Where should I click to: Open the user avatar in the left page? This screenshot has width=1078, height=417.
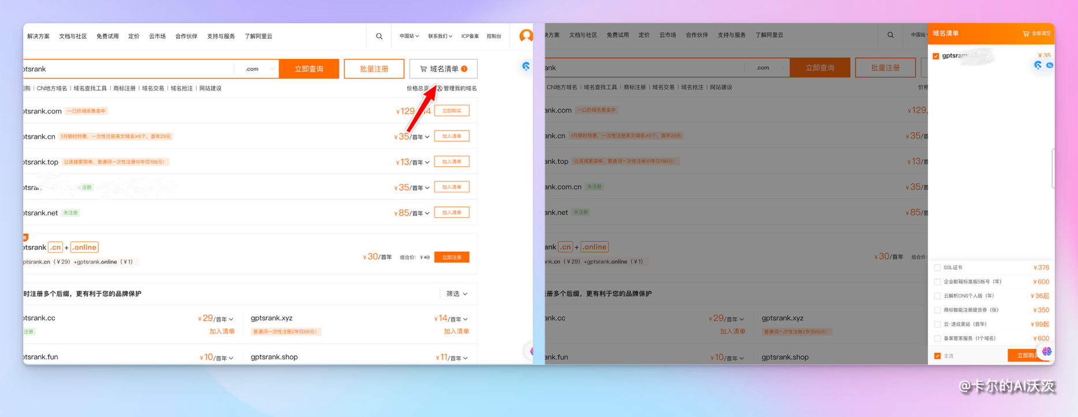(x=526, y=36)
